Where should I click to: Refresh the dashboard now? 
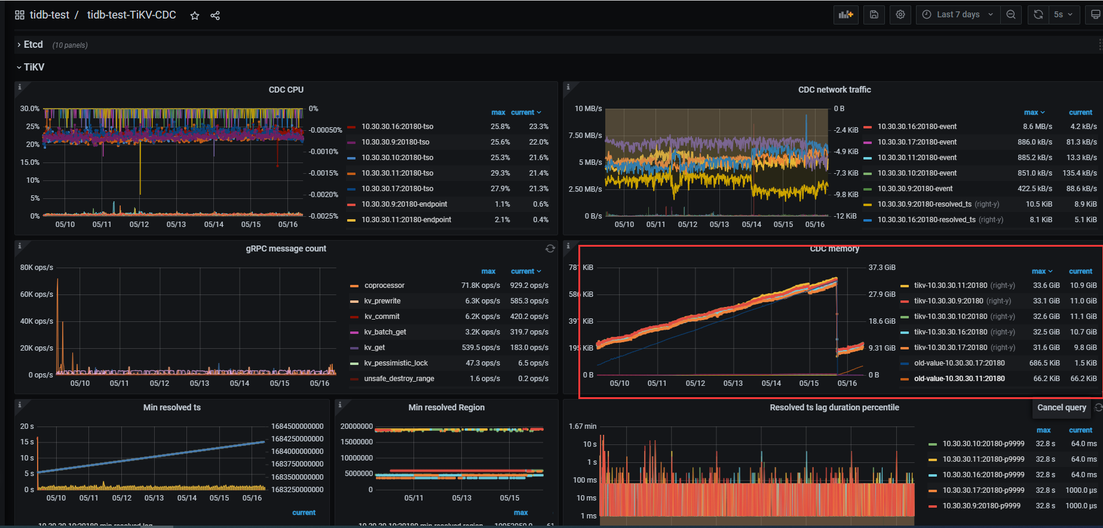click(x=1038, y=14)
